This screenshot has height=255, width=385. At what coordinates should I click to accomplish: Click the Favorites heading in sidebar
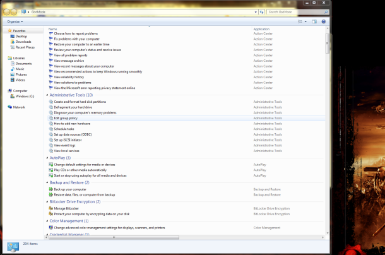coord(19,31)
